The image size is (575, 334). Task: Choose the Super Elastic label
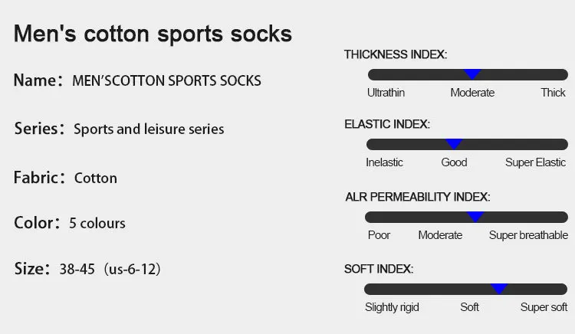click(x=535, y=162)
